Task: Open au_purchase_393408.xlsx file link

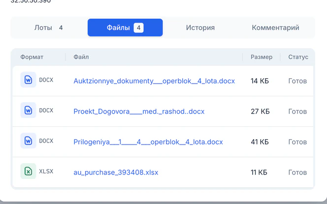Action: tap(116, 173)
